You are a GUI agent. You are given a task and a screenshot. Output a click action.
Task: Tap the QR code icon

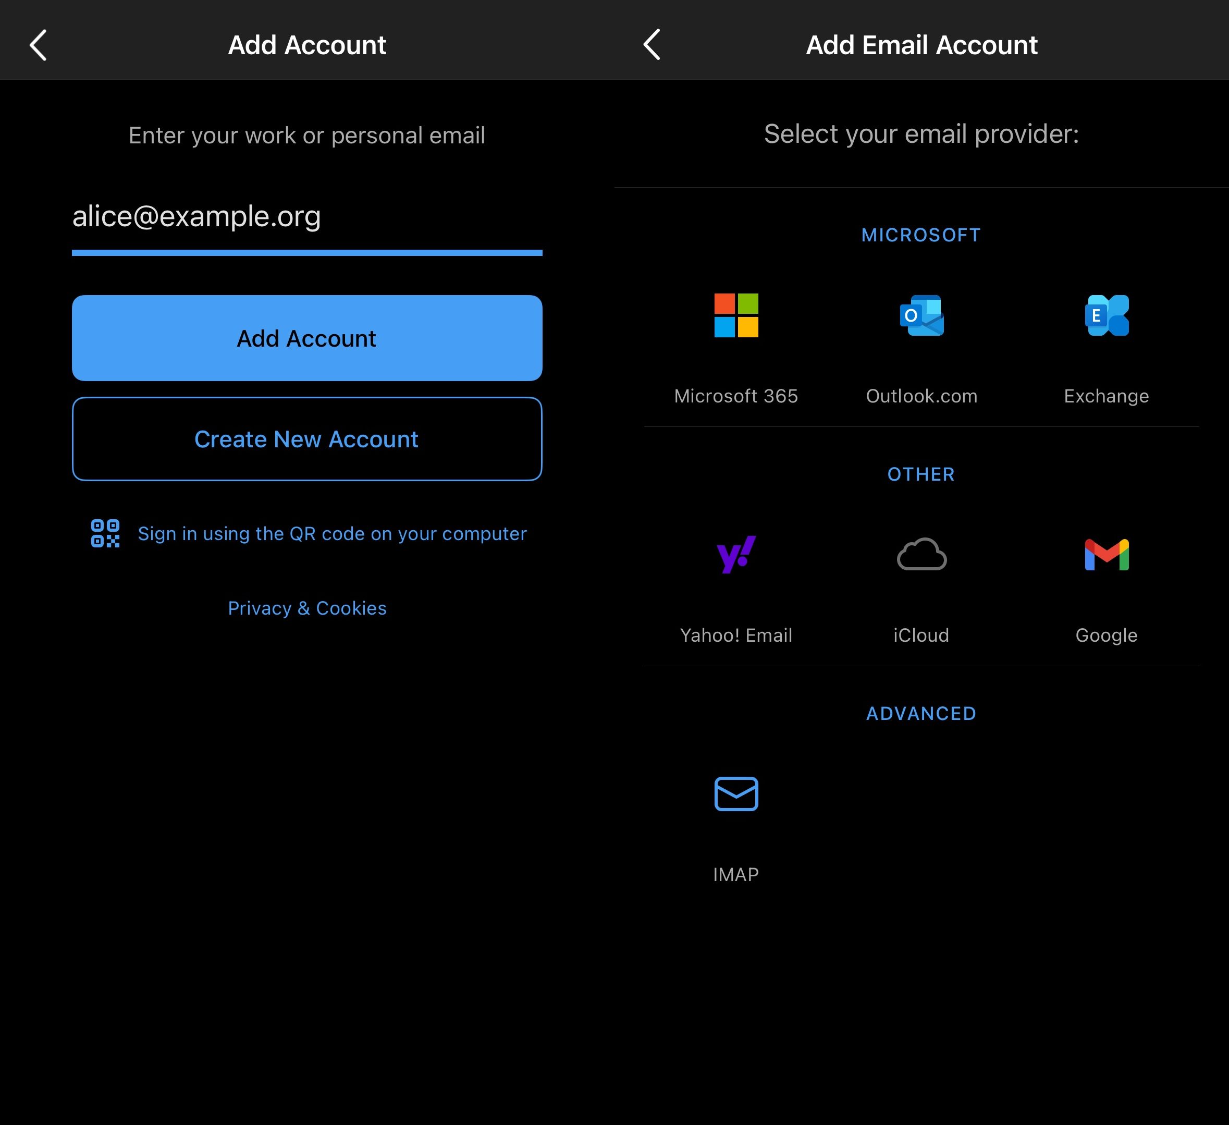tap(105, 533)
